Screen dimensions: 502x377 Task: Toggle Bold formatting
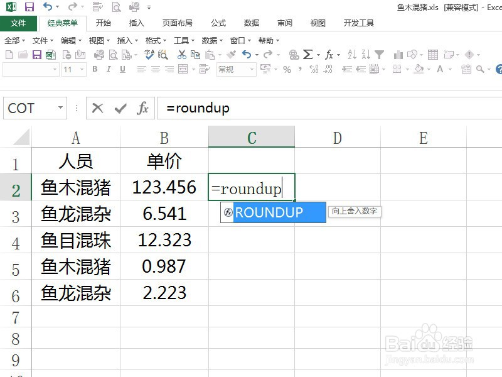click(x=95, y=69)
